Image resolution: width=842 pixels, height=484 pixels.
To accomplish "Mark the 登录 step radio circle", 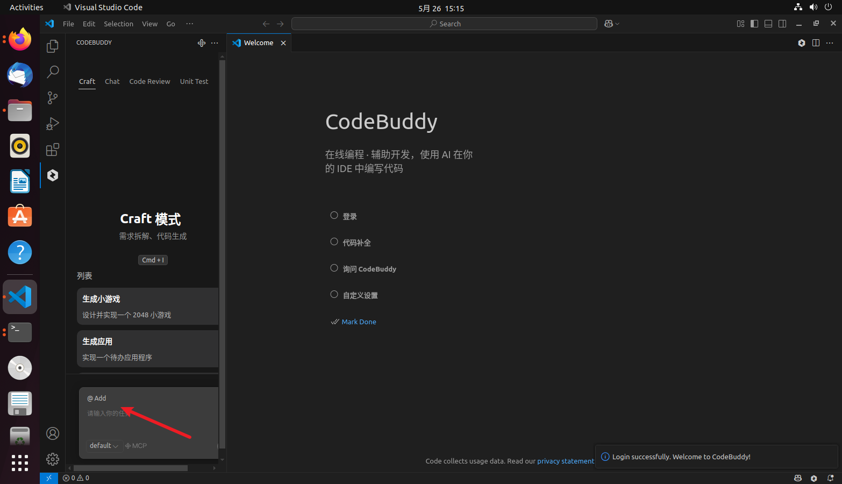I will [x=334, y=216].
